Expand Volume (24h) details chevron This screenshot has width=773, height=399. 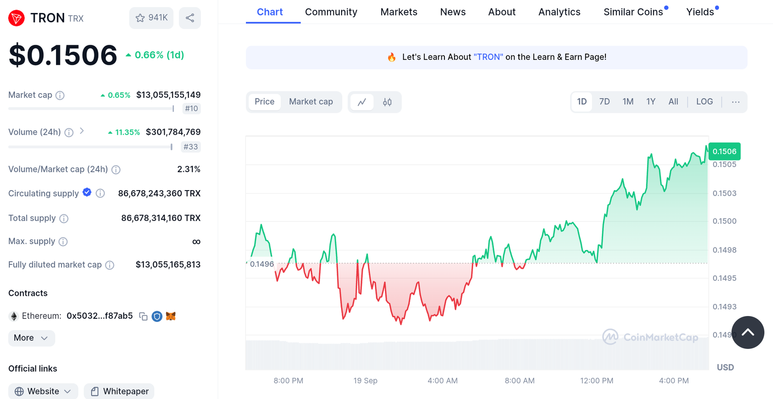click(x=82, y=131)
